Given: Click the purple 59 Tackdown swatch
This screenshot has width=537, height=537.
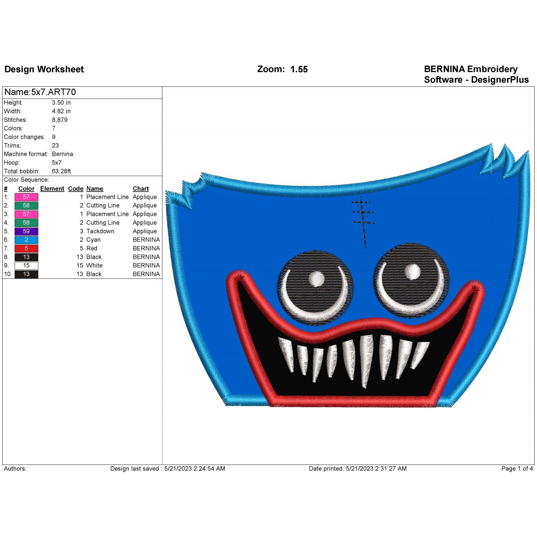Looking at the screenshot, I should pyautogui.click(x=26, y=231).
